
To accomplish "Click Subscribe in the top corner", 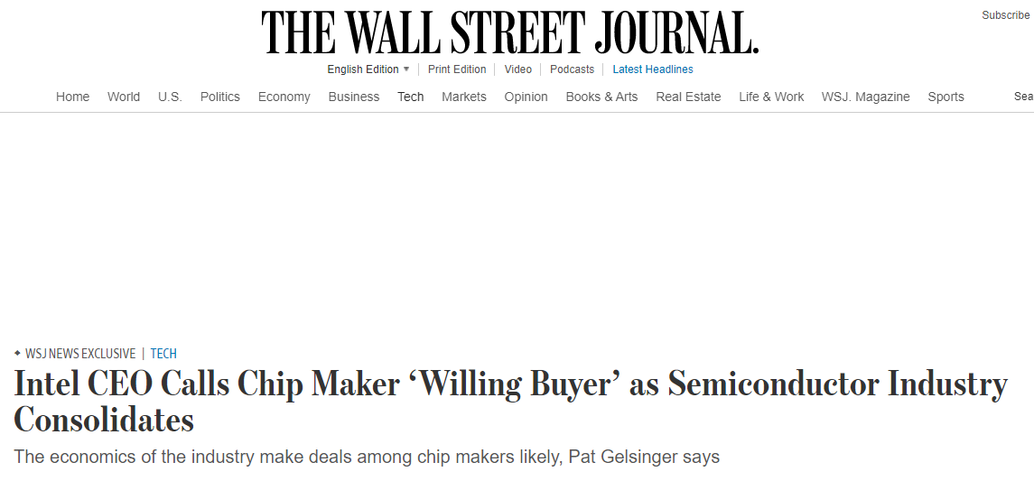I will [1005, 15].
